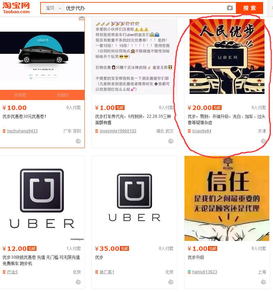This screenshot has height=292, width=273.
Task: Open the 人民优步 product thumbnail
Action: (227, 56)
